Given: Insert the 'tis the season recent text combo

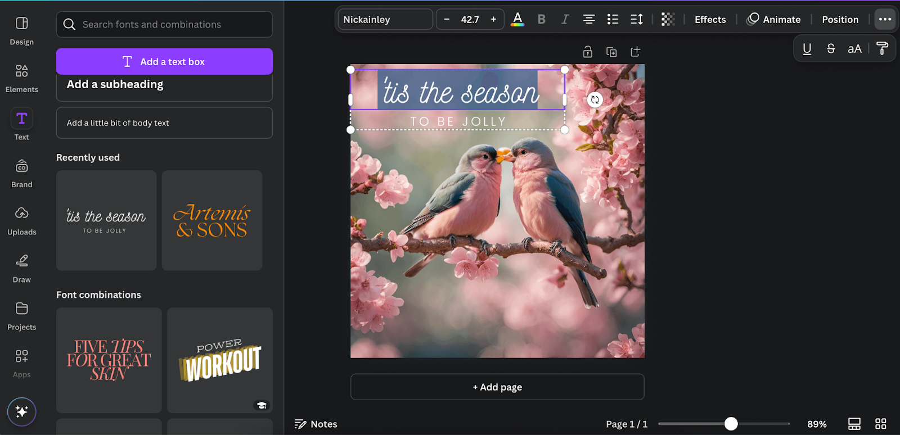Looking at the screenshot, I should point(106,220).
